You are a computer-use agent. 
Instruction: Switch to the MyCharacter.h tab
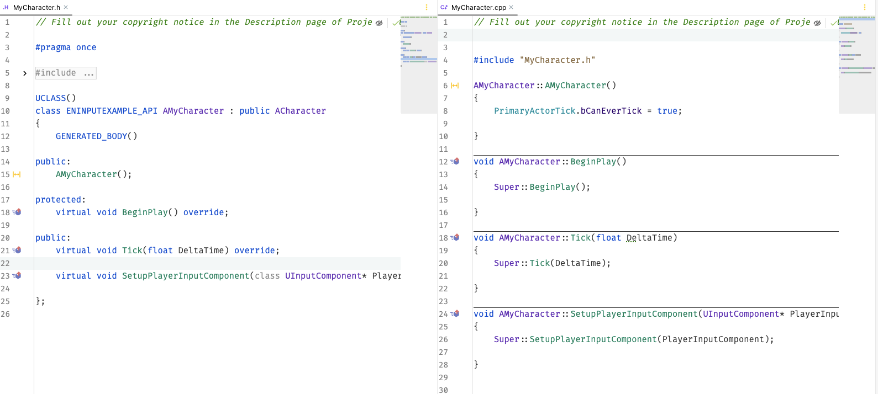36,8
